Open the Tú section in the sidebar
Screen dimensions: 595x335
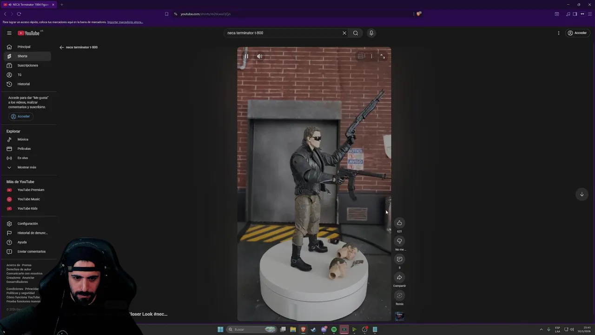tap(27, 75)
